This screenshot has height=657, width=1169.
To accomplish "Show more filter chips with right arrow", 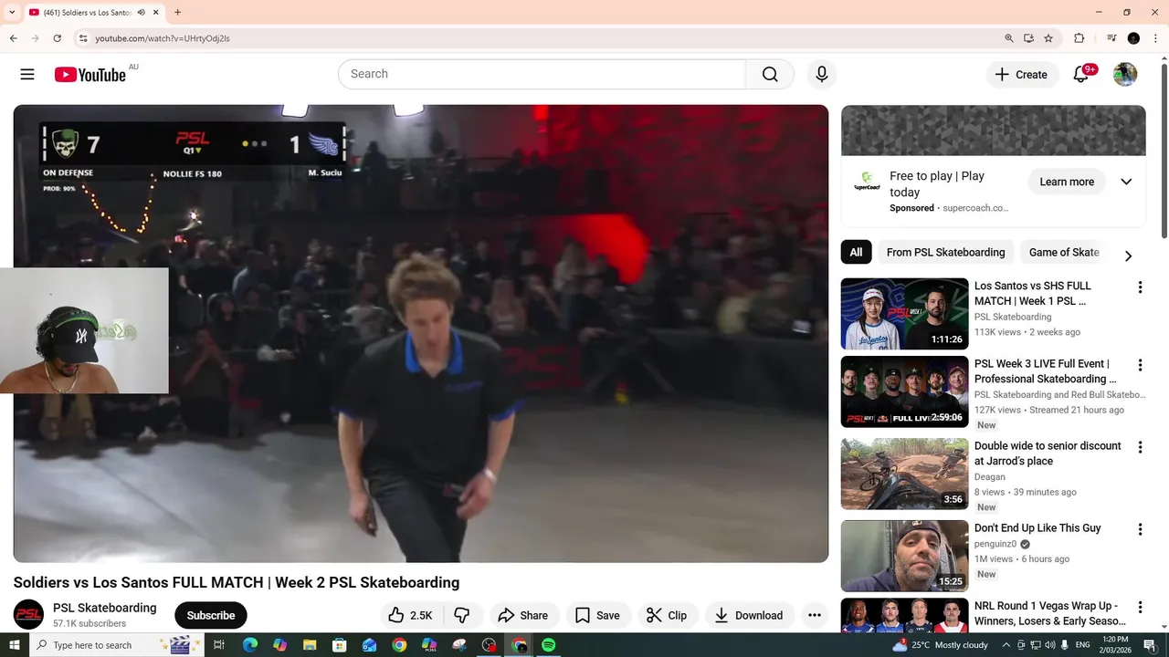I will point(1128,255).
